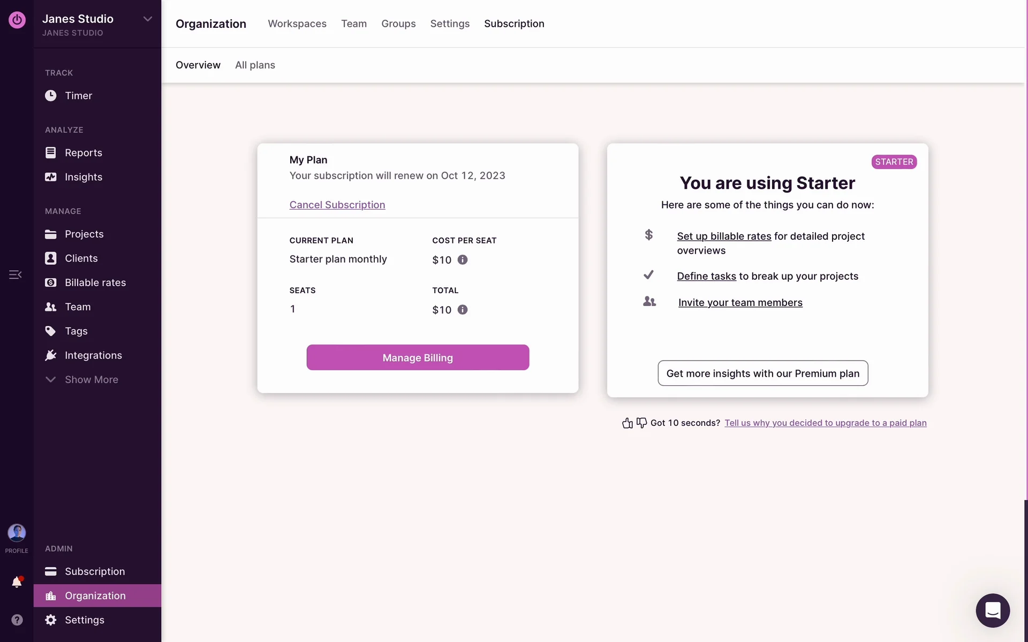The image size is (1028, 642).
Task: Click Get more insights with Premium plan
Action: pos(762,373)
